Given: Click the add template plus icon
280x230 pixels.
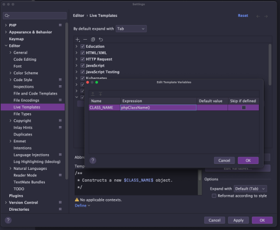Looking at the screenshot, I should (x=78, y=40).
